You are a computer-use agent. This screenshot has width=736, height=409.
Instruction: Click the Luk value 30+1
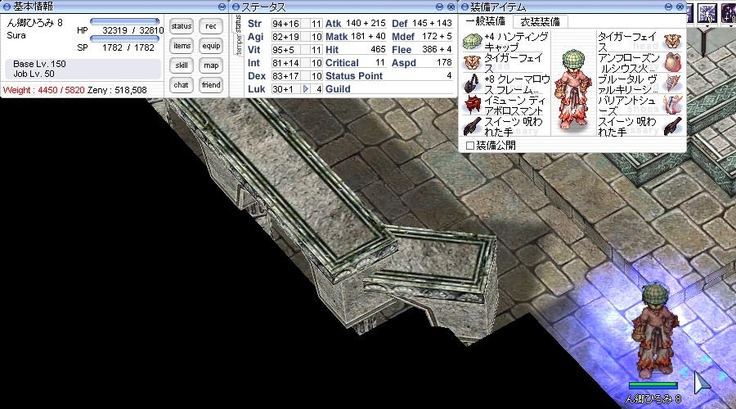[283, 89]
